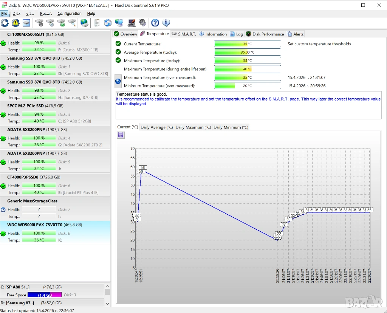The height and width of the screenshot is (313, 387).
Task: Click the globe disk toolbar icon
Action: 85,23
